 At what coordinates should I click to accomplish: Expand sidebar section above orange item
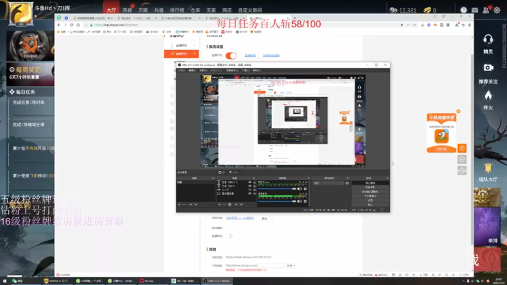coord(195,45)
